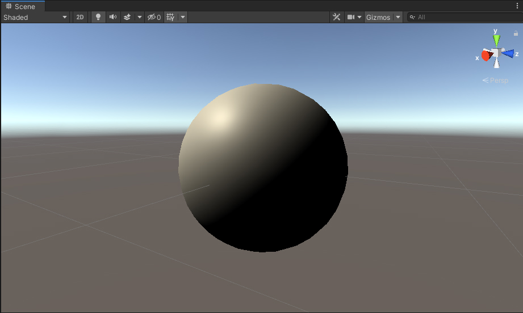The height and width of the screenshot is (313, 523).
Task: Open the Shaded draw mode dropdown
Action: coord(35,17)
